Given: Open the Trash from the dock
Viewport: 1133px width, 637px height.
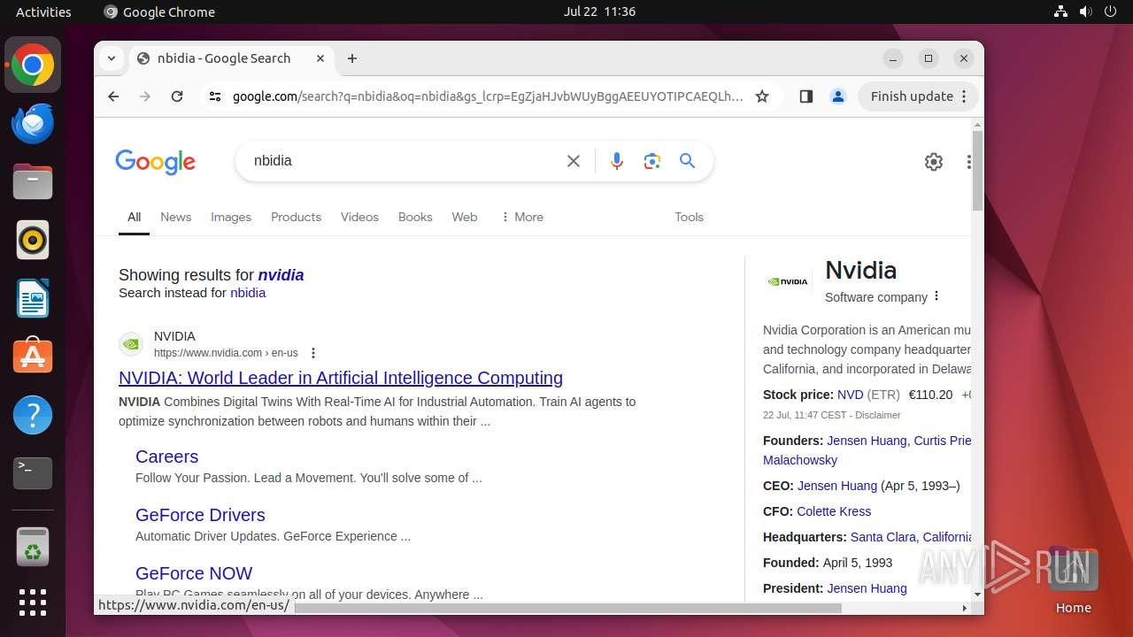Looking at the screenshot, I should tap(33, 548).
